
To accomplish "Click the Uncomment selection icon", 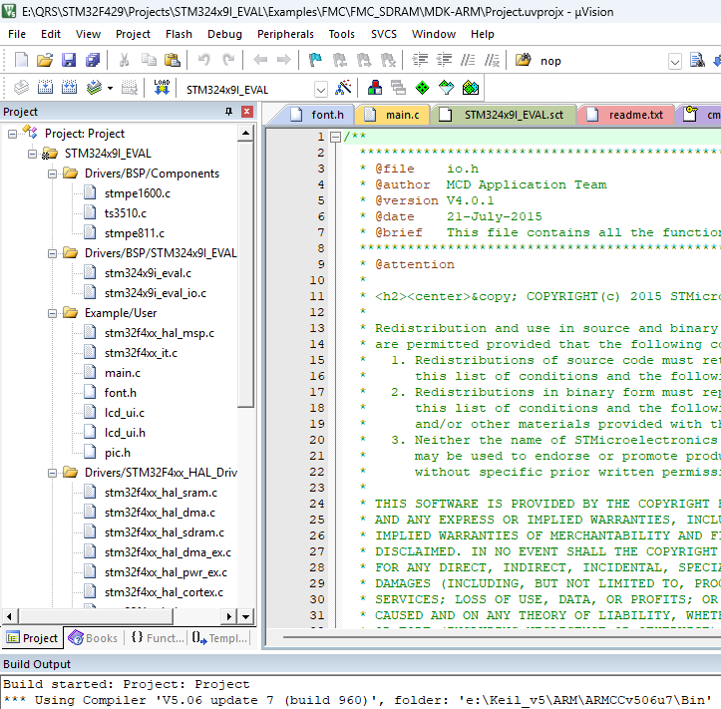I will [492, 60].
